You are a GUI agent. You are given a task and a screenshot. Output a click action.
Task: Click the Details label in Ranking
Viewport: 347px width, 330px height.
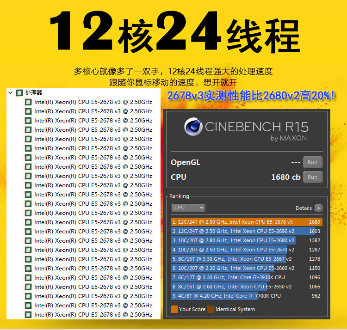point(304,208)
